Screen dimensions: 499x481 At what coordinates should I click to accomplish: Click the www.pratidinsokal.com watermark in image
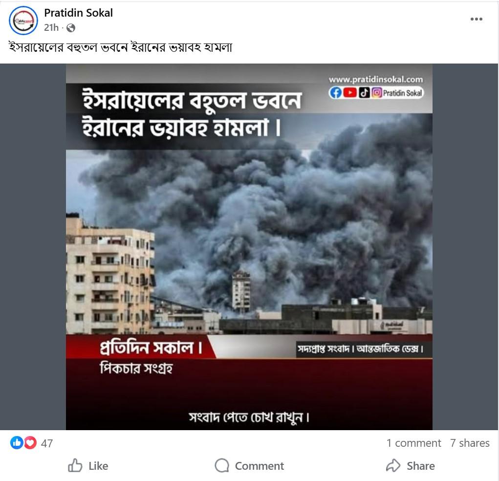(376, 79)
